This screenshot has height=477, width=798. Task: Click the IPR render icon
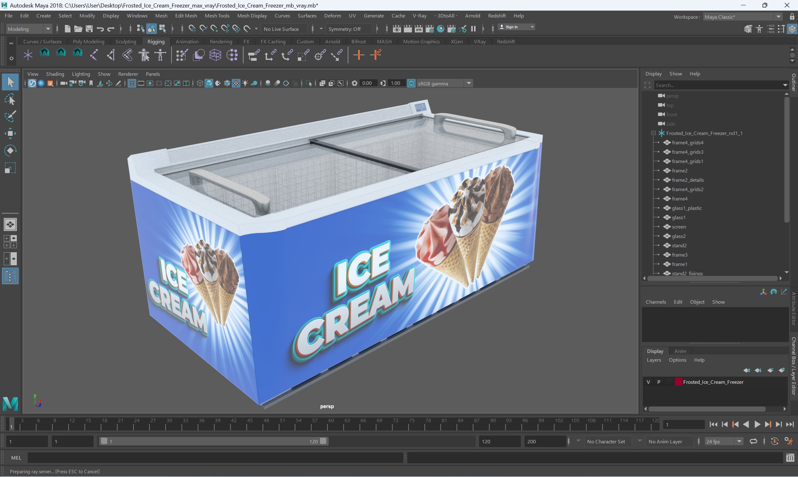coord(418,29)
